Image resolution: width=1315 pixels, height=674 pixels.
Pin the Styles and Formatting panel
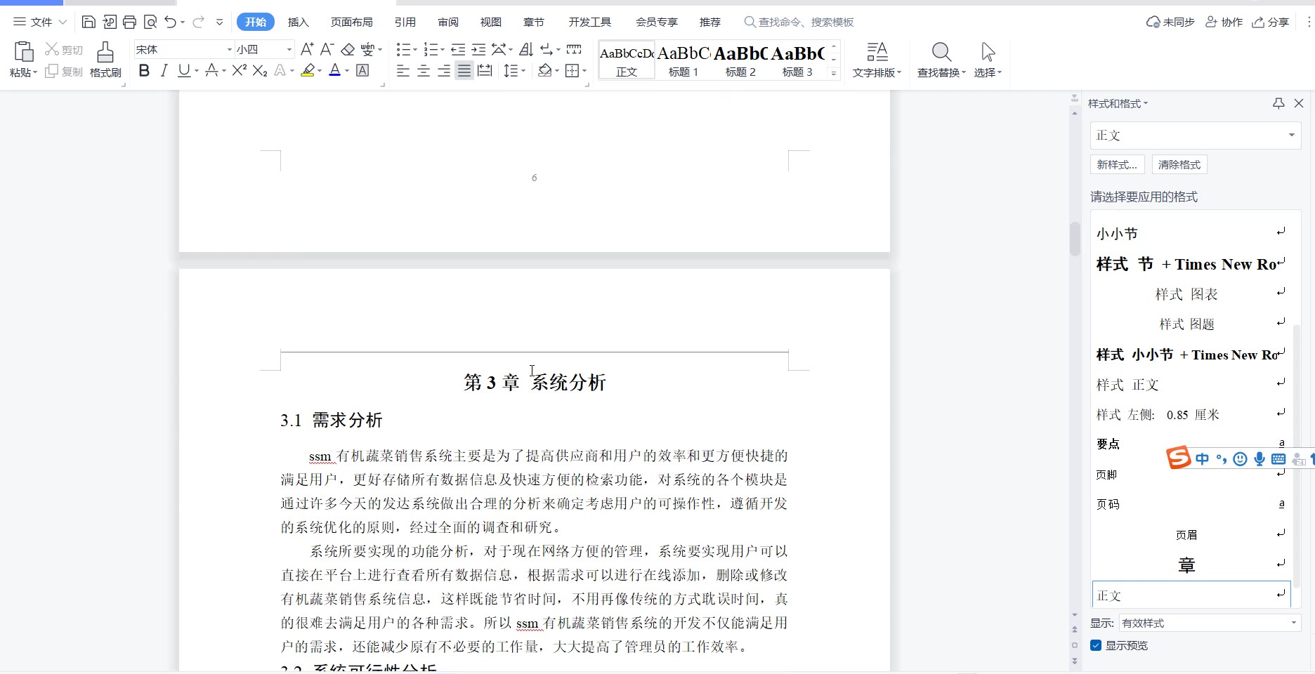point(1278,103)
